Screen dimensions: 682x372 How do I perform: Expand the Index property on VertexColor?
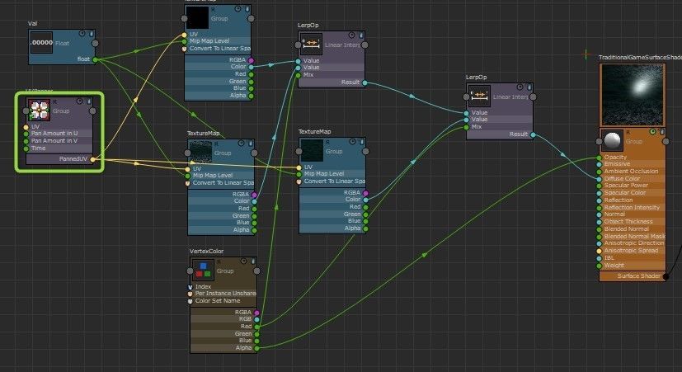(190, 287)
